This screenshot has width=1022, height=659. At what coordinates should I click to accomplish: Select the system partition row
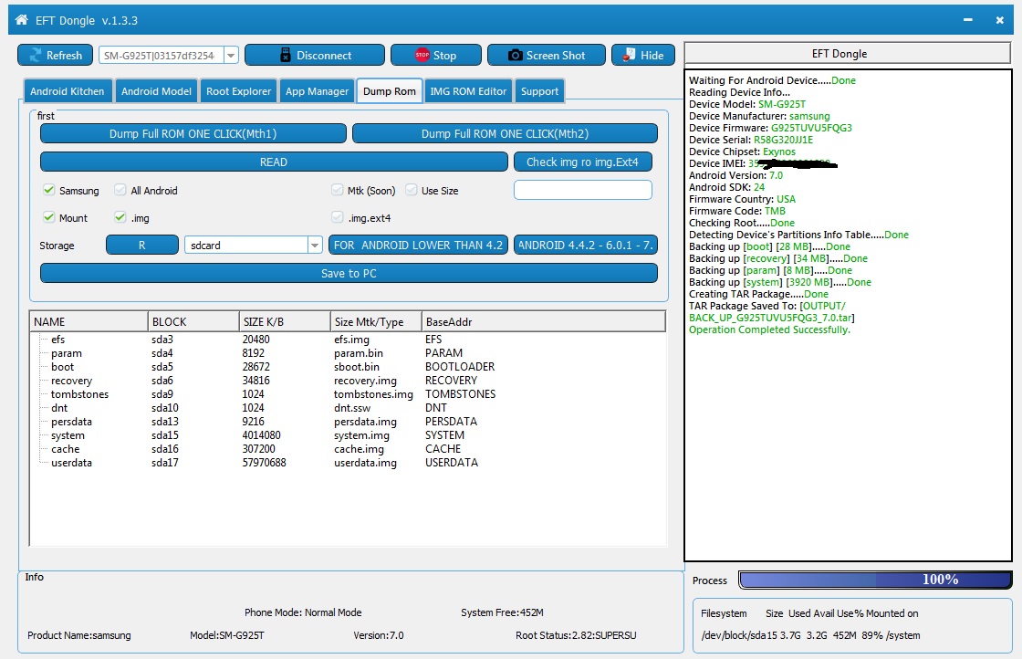point(348,435)
